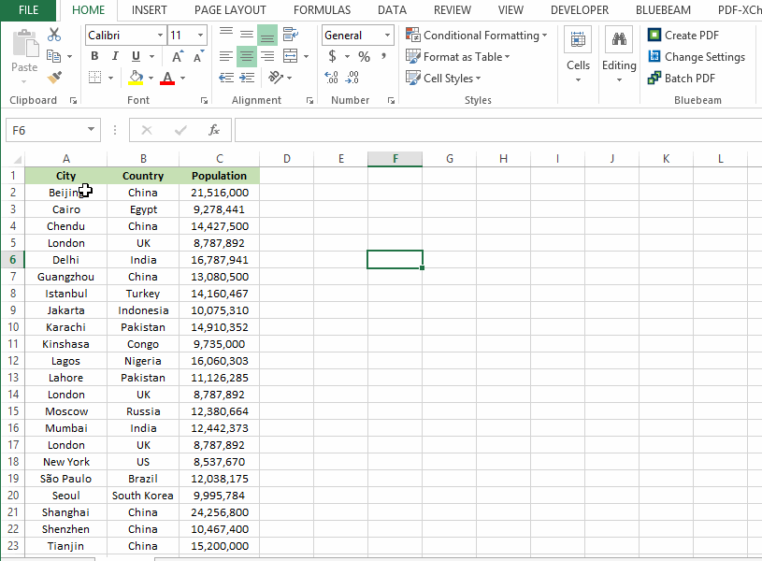The height and width of the screenshot is (561, 762).
Task: Open the Conditional Formatting dropdown
Action: coord(477,35)
